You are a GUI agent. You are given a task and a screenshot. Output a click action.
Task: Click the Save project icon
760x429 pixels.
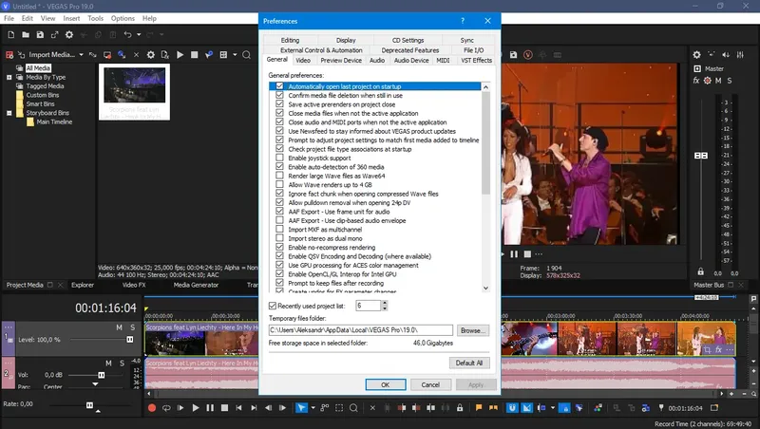[40, 35]
